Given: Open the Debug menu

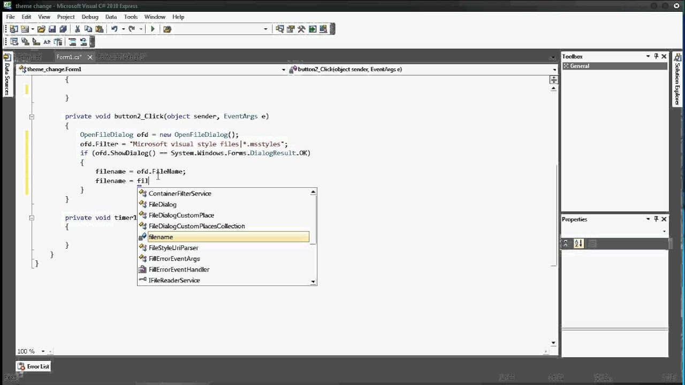Looking at the screenshot, I should [x=90, y=17].
